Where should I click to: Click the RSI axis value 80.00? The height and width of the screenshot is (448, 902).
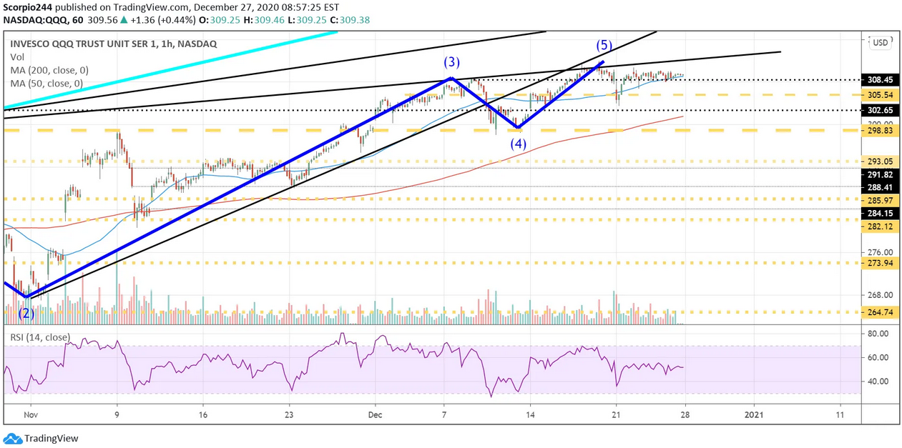click(x=878, y=334)
